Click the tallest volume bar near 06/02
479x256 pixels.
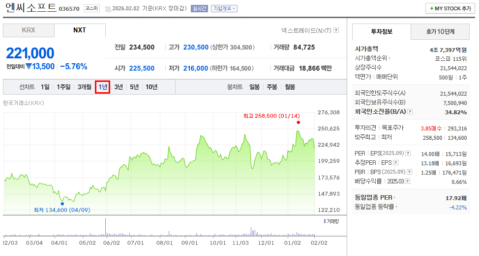pos(106,227)
